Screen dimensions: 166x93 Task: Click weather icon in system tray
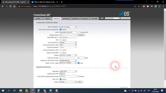[125, 91]
